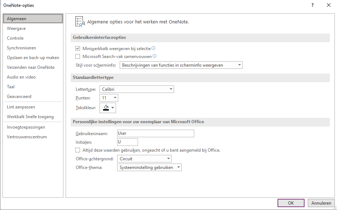Open the Controle settings page
This screenshot has height=210, width=337.
point(33,38)
